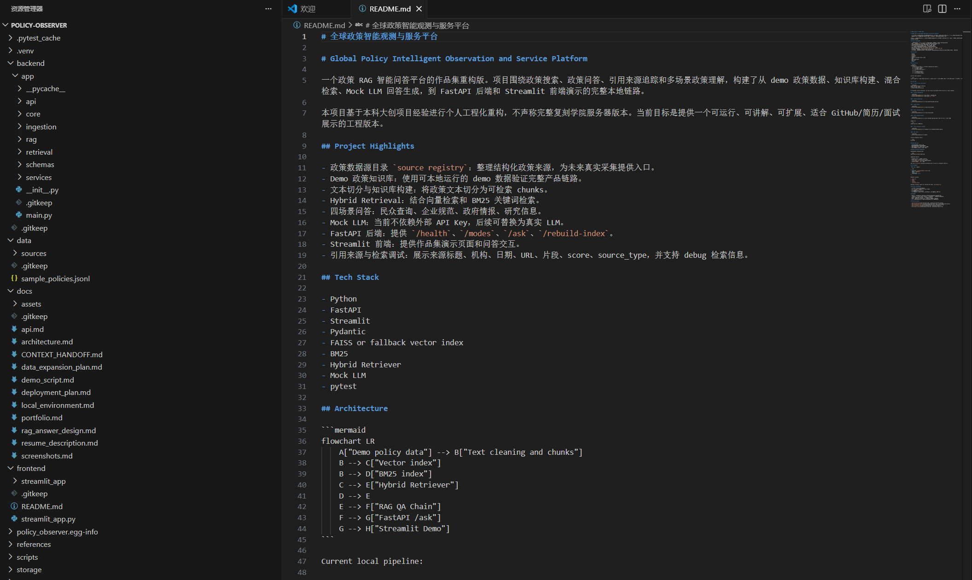Click the info icon in the breadcrumb
Screen dimensions: 972x580
pos(297,25)
